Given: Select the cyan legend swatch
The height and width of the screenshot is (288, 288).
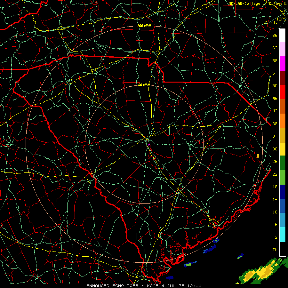Looking at the screenshot, I should pos(283,235).
